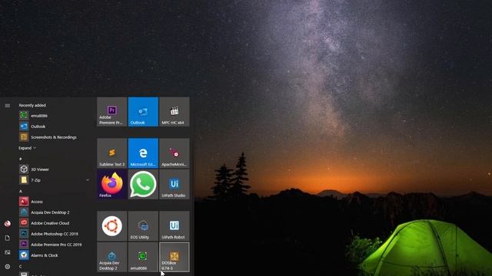The image size is (492, 276).
Task: Expand the Start menu hamburger button
Action: 8,106
